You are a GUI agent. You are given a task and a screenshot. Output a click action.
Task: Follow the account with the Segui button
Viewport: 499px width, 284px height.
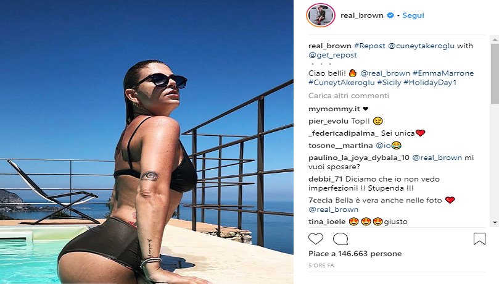point(413,15)
